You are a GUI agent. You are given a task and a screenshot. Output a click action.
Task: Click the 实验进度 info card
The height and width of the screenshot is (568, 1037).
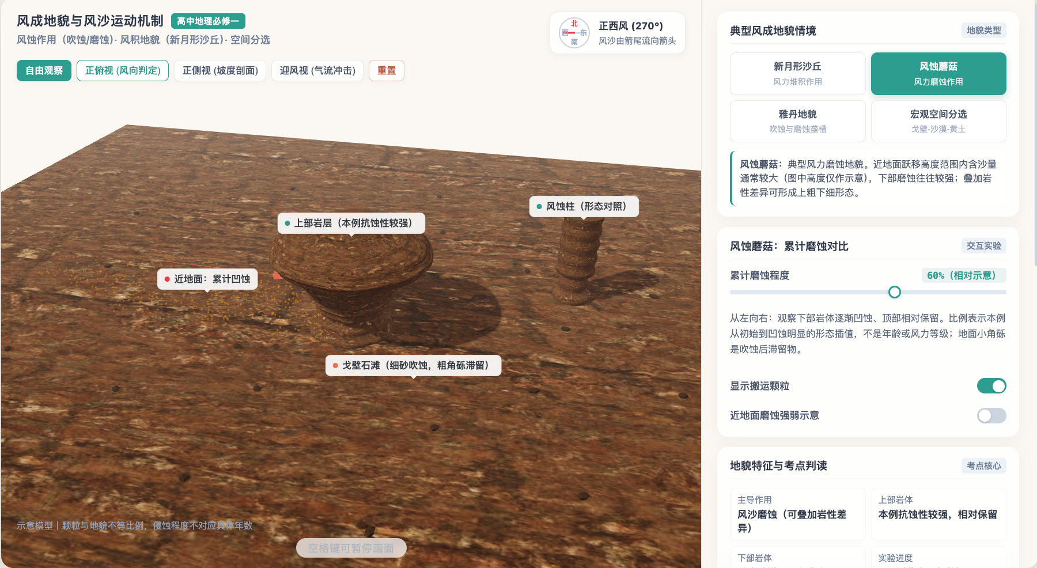(x=938, y=557)
